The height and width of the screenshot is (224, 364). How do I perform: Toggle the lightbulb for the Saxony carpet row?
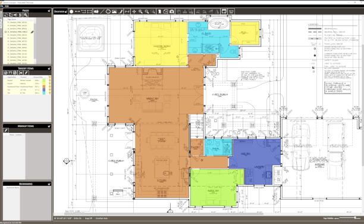pyautogui.click(x=49, y=83)
